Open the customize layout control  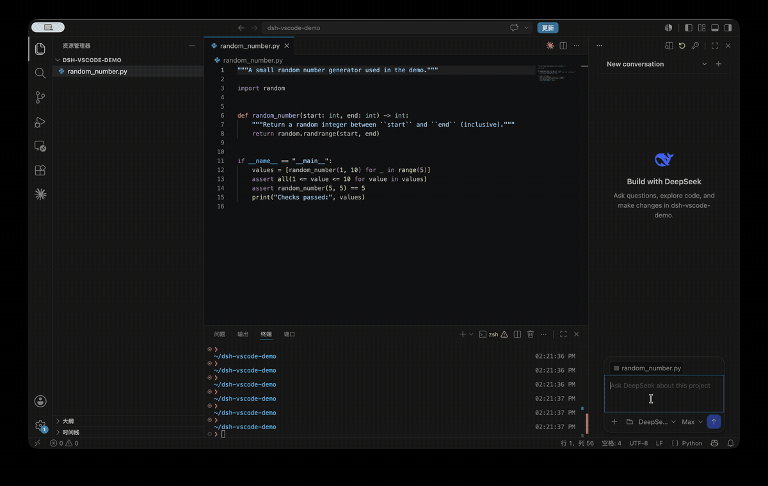pos(702,28)
